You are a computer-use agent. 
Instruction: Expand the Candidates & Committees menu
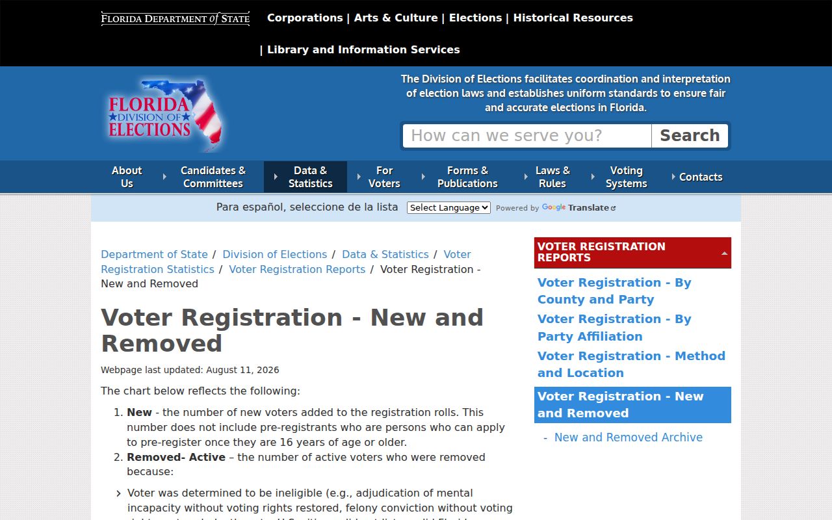pyautogui.click(x=213, y=177)
